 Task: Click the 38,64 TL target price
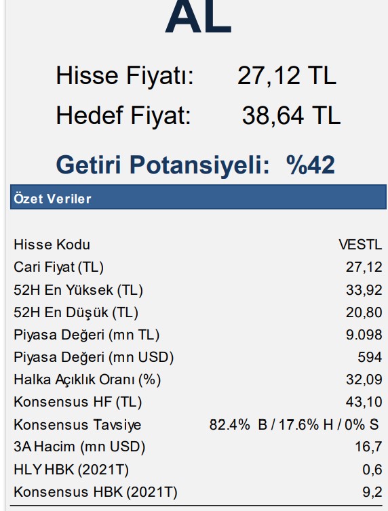[x=291, y=116]
